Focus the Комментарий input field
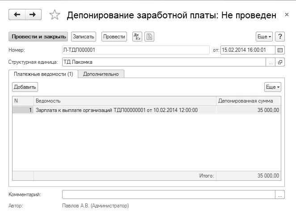Screen dimensions: 296x215 pos(169,194)
